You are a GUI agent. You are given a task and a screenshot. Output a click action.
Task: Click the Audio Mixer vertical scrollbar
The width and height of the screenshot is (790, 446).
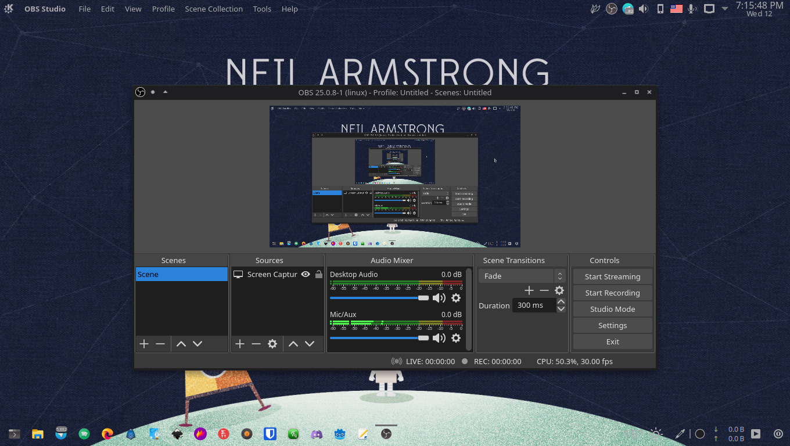click(469, 309)
